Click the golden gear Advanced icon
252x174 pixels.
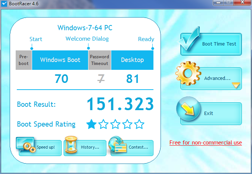pyautogui.click(x=188, y=73)
